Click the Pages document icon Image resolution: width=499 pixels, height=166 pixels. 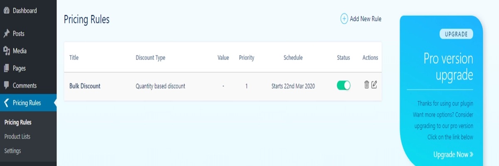tap(6, 68)
